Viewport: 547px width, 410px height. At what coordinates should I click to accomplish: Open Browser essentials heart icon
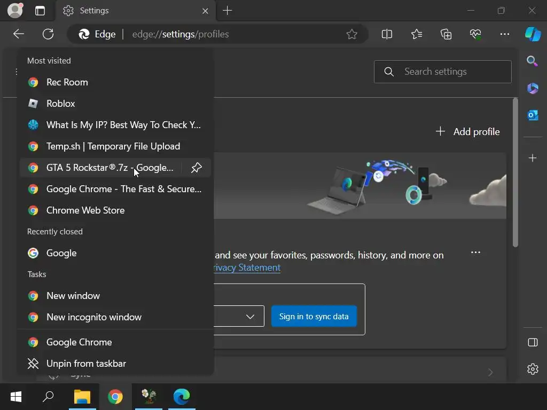[x=475, y=34]
